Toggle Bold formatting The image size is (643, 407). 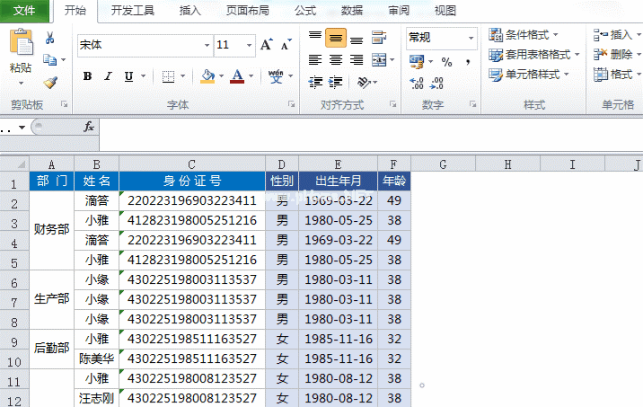tap(87, 76)
